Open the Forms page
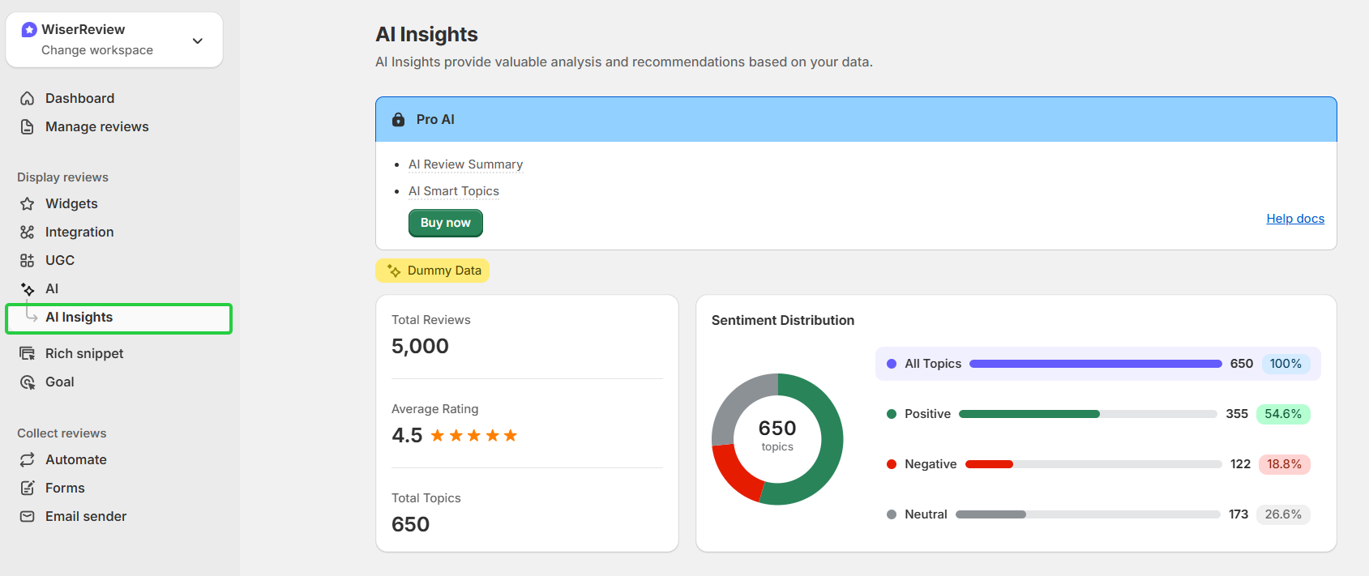 tap(65, 488)
